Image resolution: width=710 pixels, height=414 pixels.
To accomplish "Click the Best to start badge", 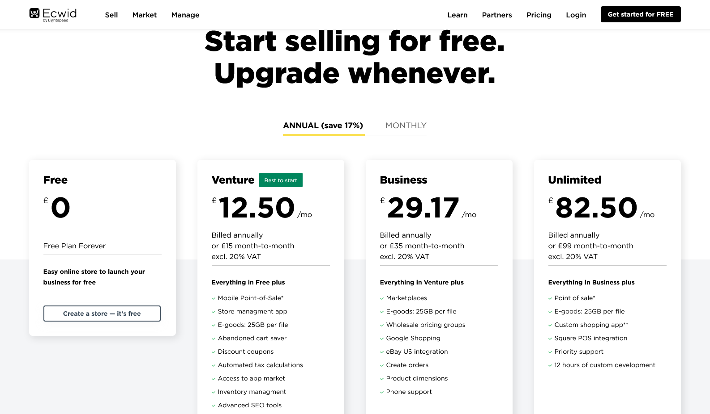I will (281, 180).
